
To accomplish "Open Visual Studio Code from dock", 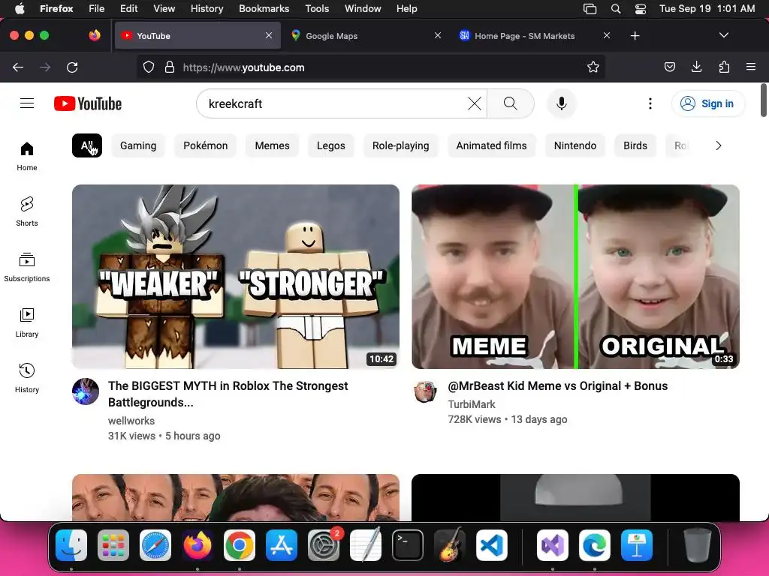I will (491, 545).
